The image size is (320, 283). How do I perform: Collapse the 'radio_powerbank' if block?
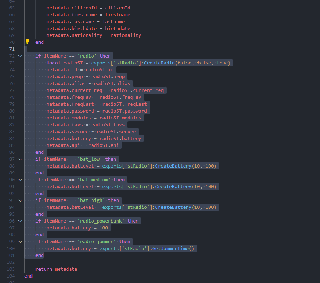[x=20, y=221]
